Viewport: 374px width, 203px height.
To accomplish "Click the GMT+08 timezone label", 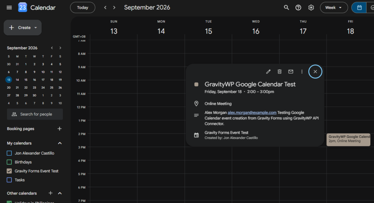I will click(x=79, y=37).
